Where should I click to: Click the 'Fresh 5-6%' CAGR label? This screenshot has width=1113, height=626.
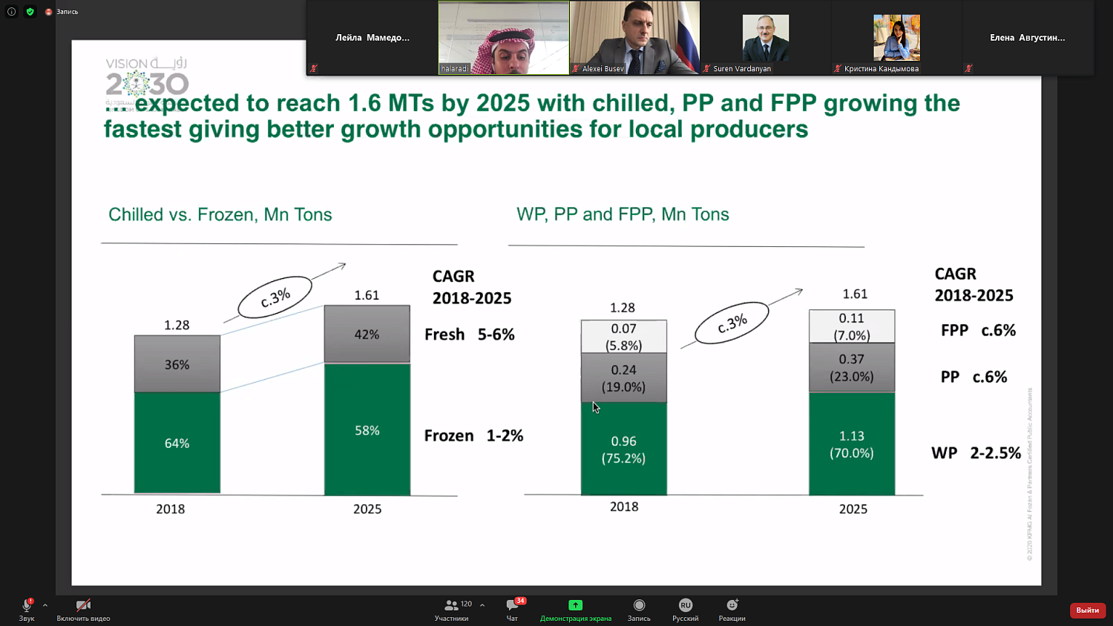click(470, 335)
